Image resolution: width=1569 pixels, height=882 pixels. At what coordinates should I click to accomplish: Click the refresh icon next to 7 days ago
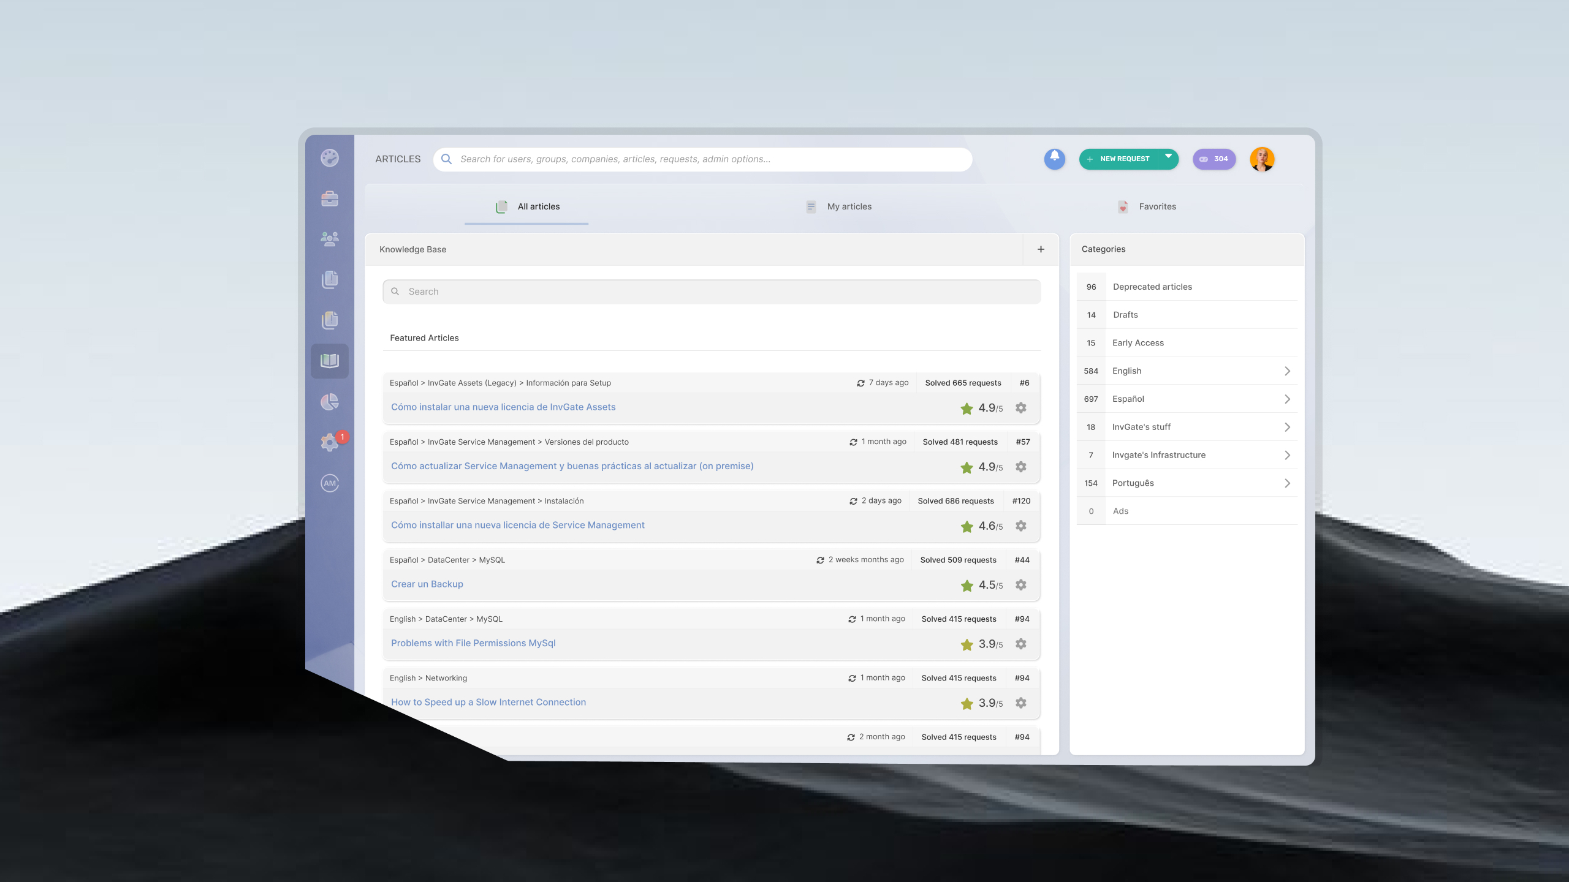pos(860,383)
